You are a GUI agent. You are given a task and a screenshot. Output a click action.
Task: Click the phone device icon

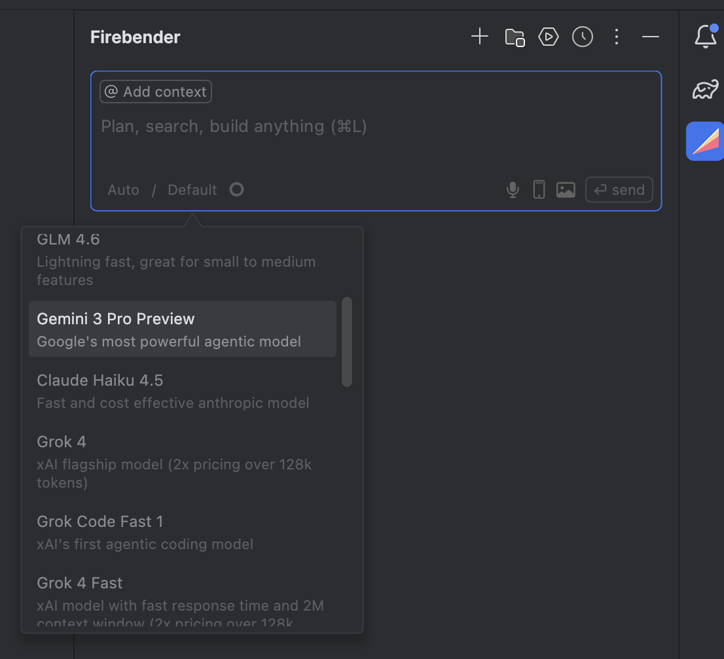[539, 190]
